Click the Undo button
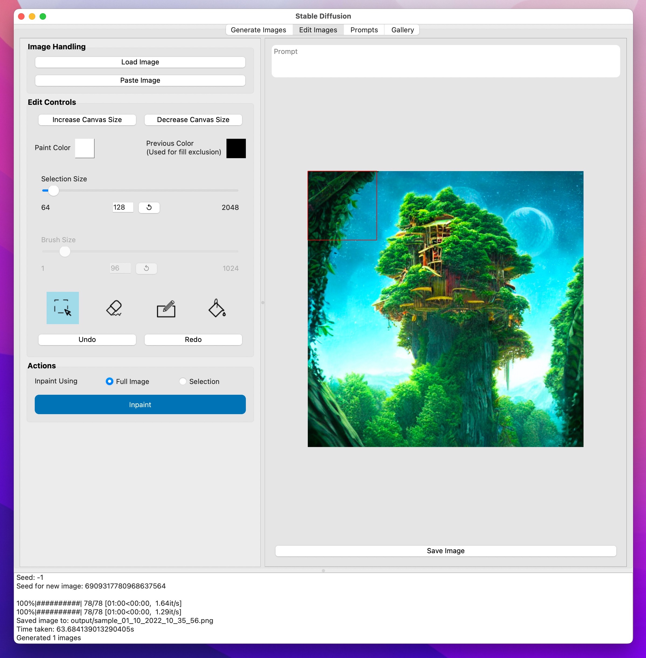Image resolution: width=646 pixels, height=658 pixels. tap(87, 339)
